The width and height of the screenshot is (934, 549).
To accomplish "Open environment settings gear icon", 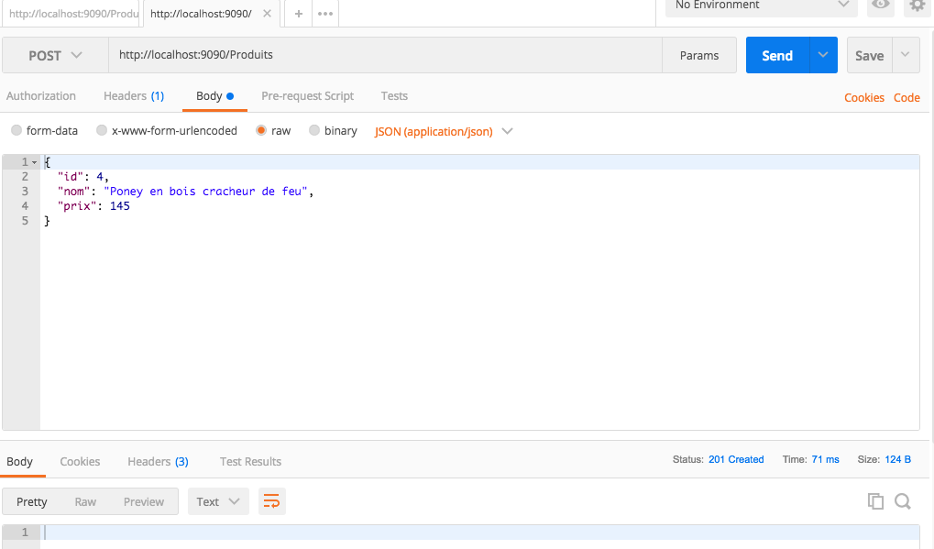I will click(x=918, y=5).
